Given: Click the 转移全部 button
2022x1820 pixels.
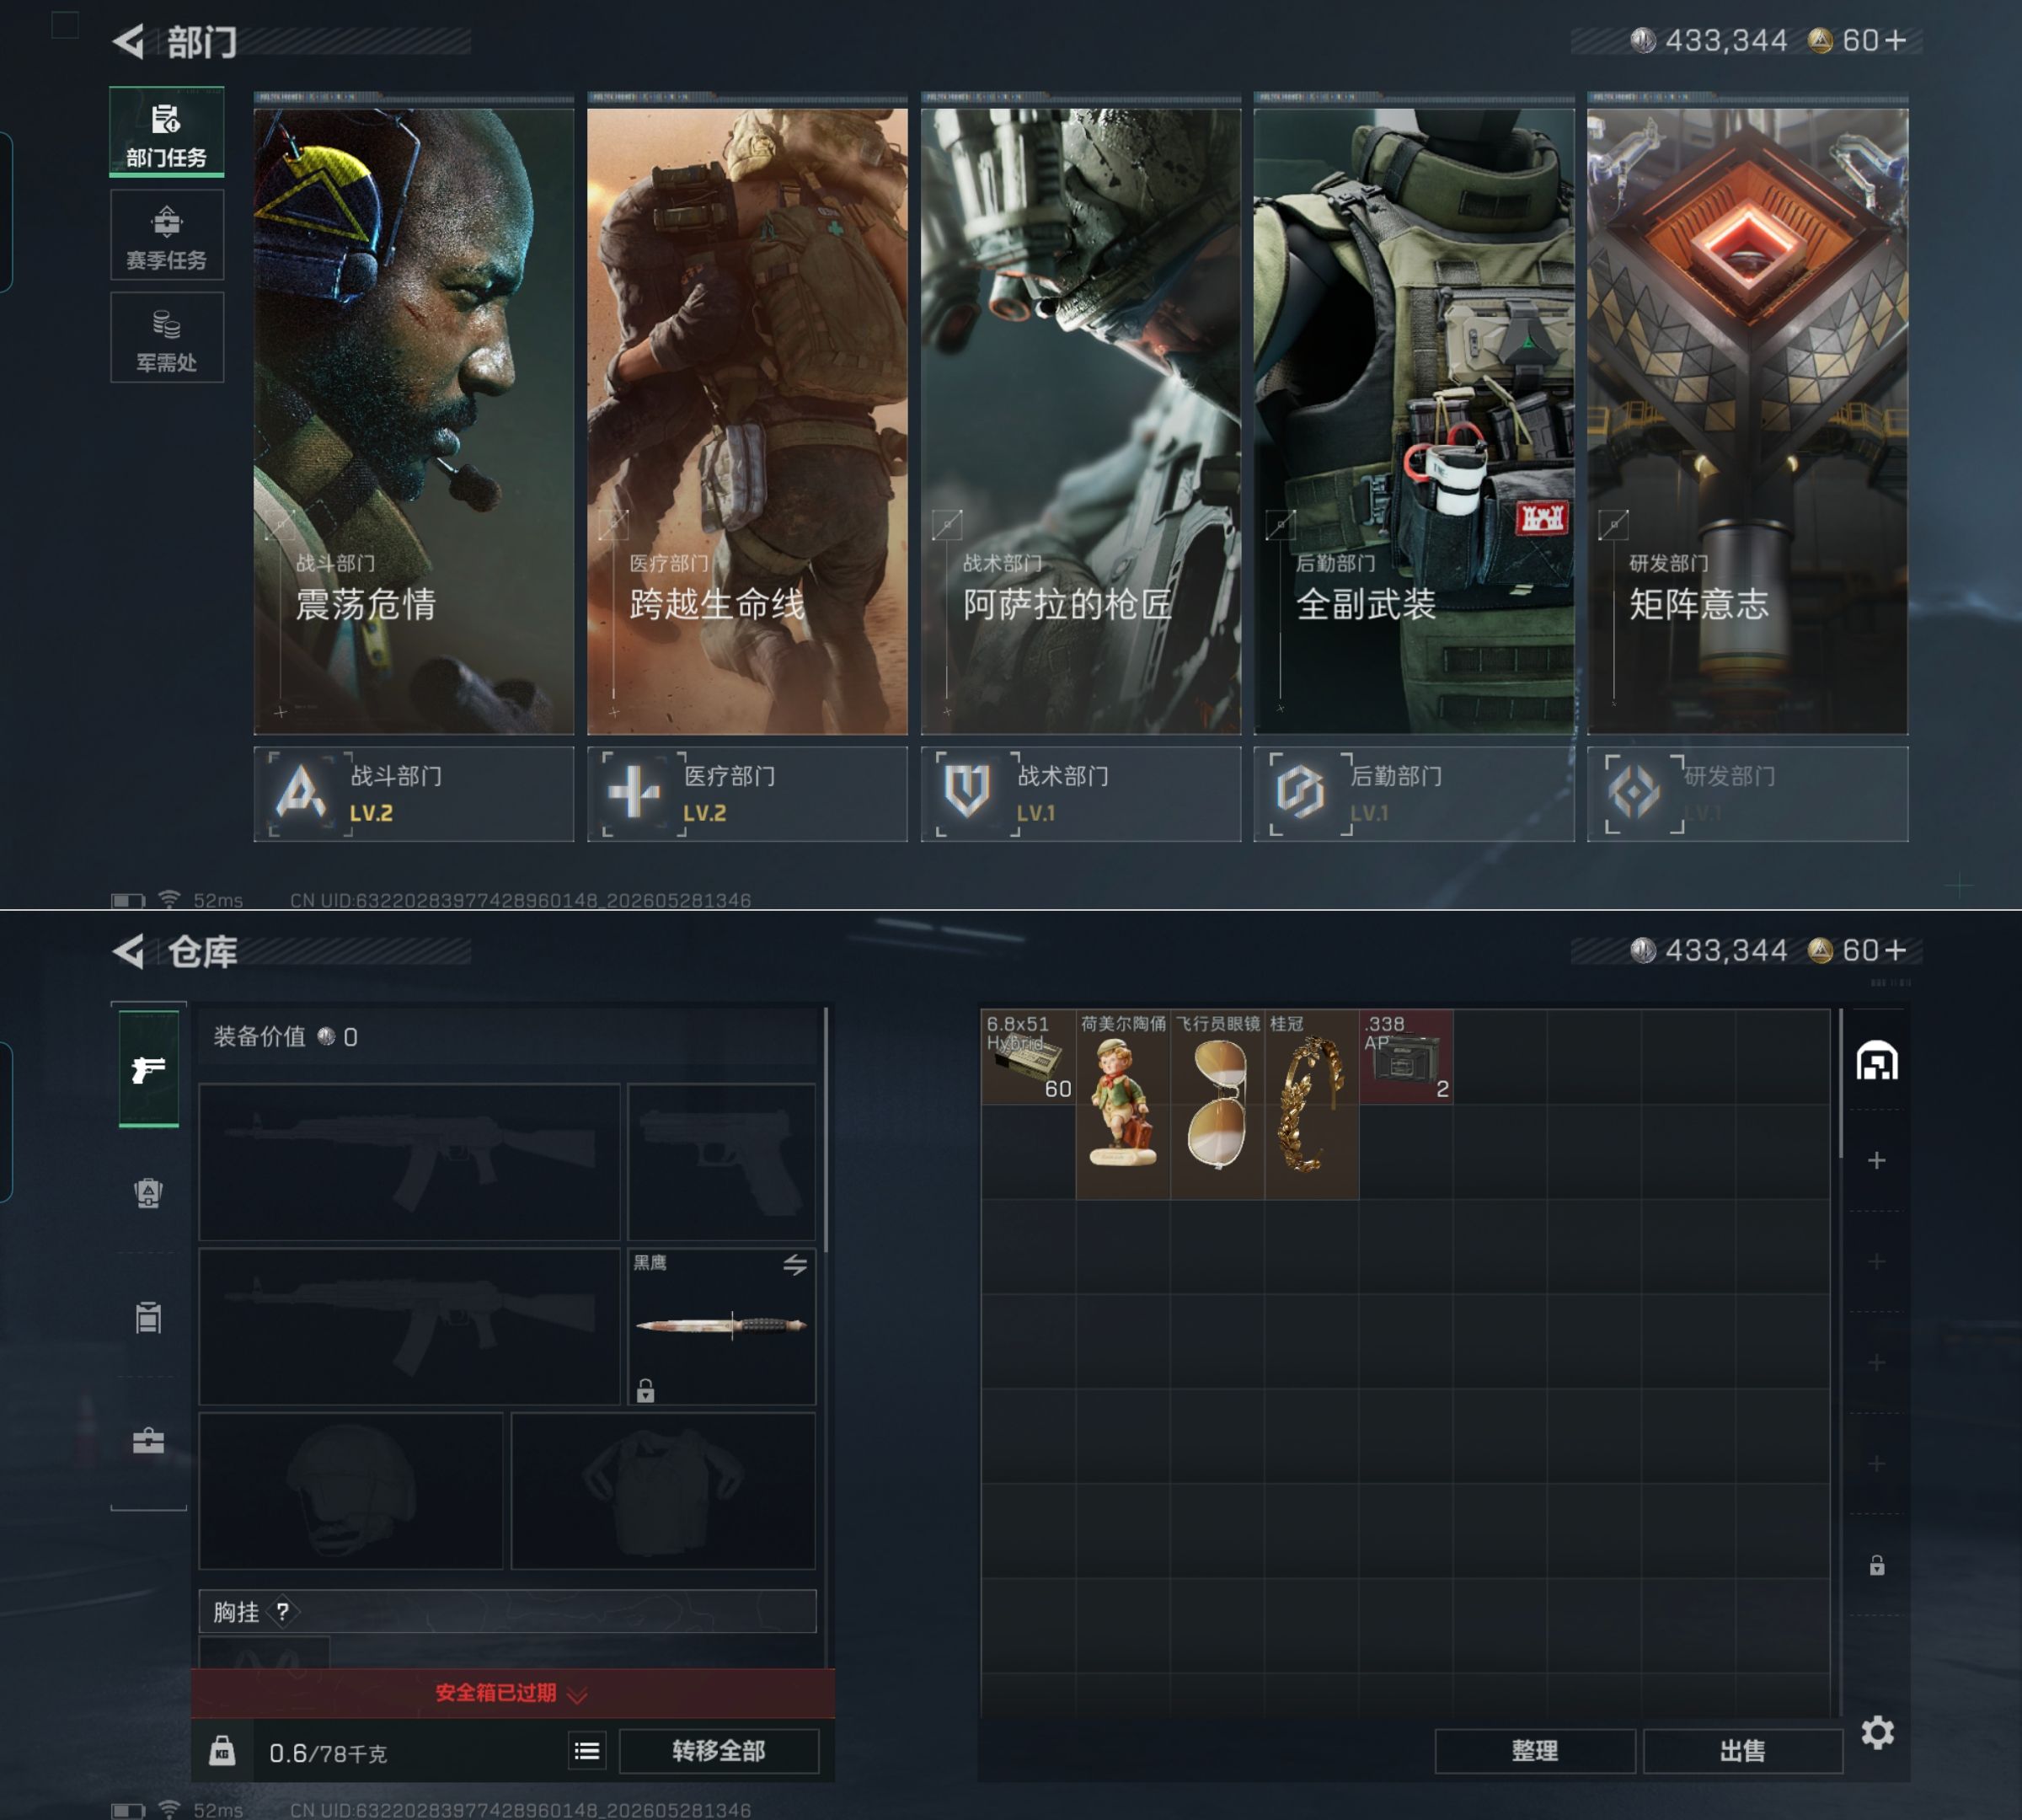Looking at the screenshot, I should click(719, 1751).
